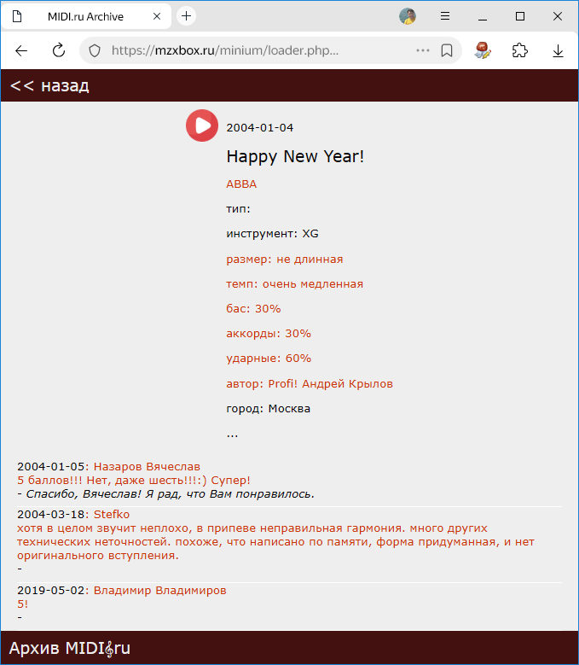Click commenter Владимир Владимиров

pos(159,591)
